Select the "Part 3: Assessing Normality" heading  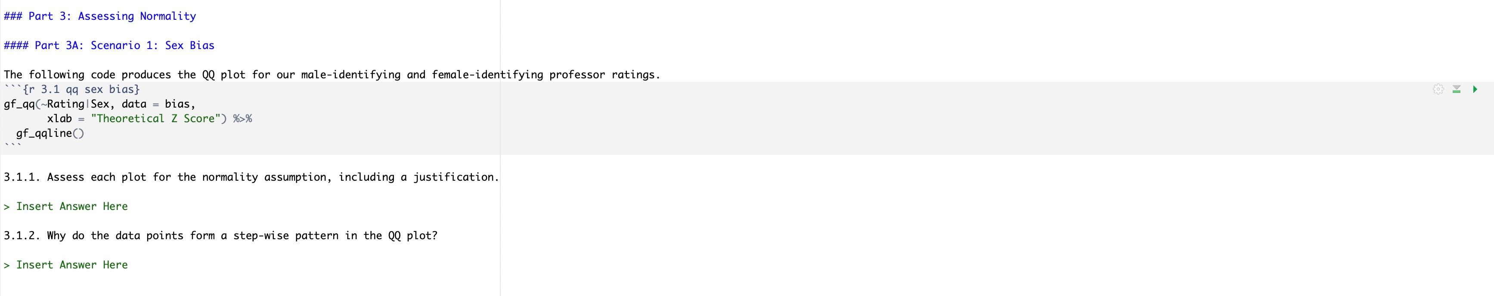[100, 15]
